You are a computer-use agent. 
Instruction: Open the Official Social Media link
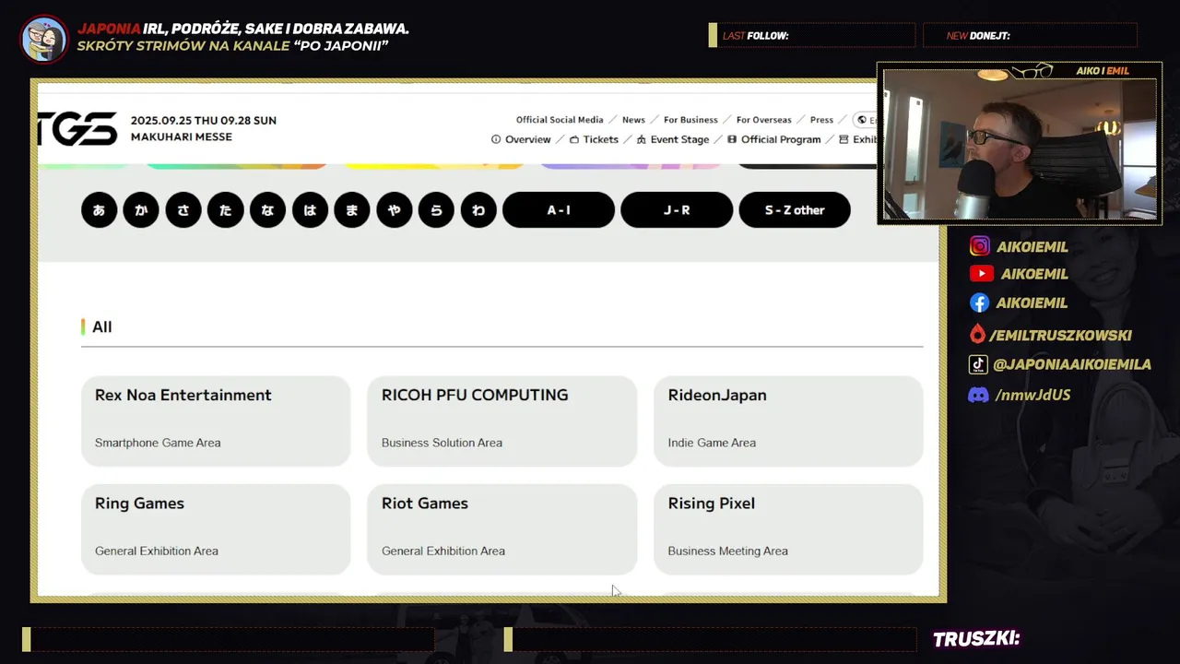[x=560, y=120]
